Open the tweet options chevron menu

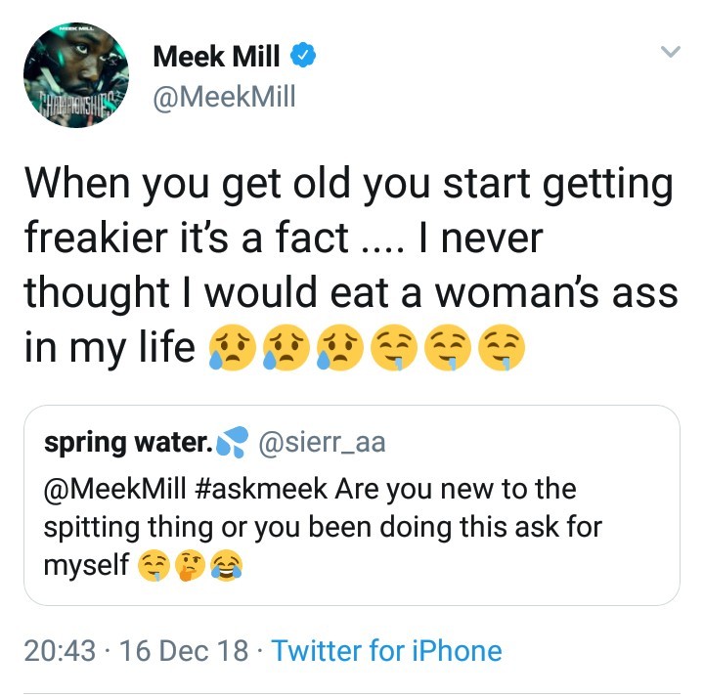click(x=670, y=53)
